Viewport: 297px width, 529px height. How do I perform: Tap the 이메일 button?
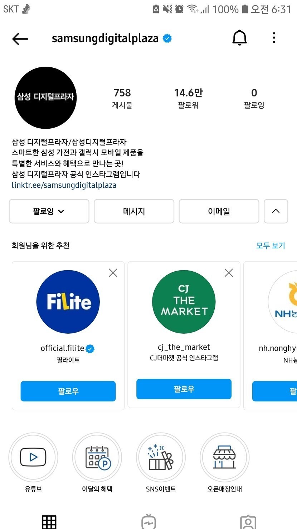click(x=219, y=211)
